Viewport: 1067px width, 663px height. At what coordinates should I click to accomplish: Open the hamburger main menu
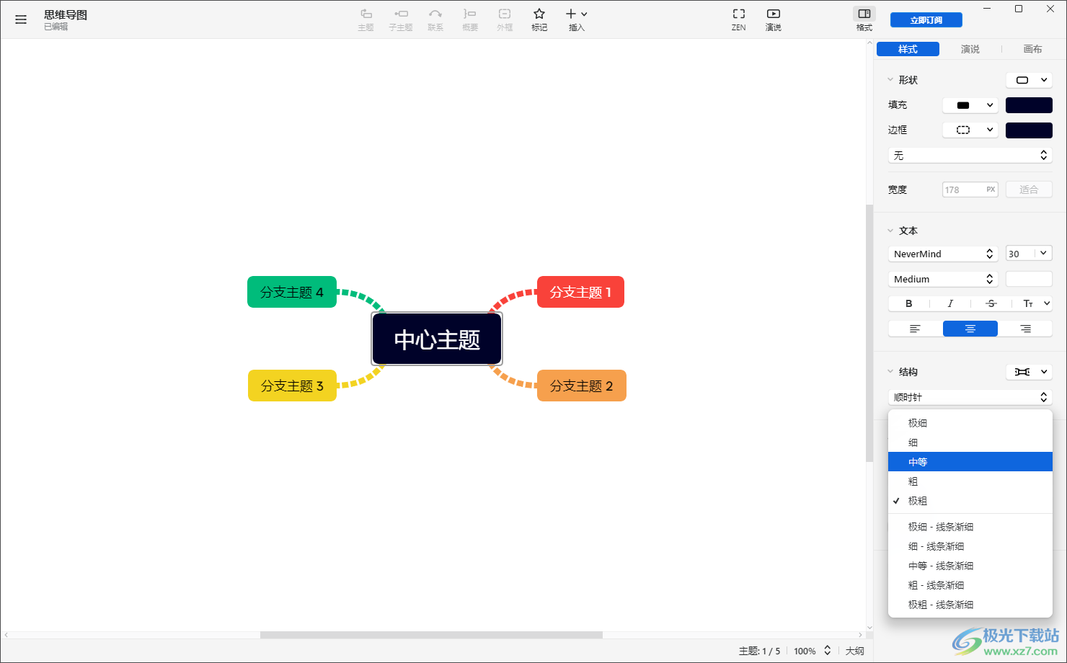pyautogui.click(x=21, y=19)
